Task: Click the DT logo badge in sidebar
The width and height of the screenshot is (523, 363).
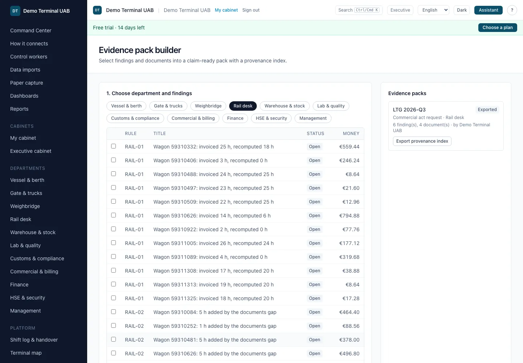Action: (15, 11)
